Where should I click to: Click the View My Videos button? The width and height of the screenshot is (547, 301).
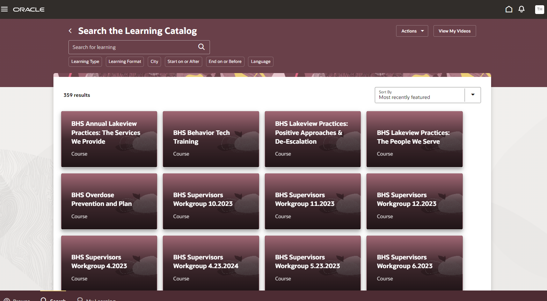(454, 31)
